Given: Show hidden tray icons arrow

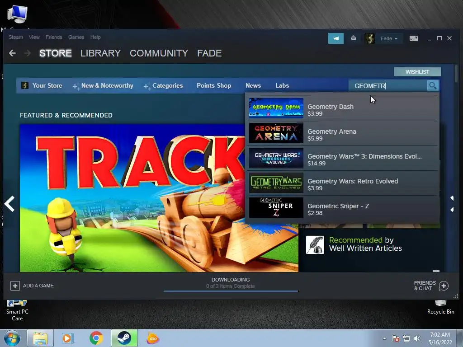Looking at the screenshot, I should point(384,338).
